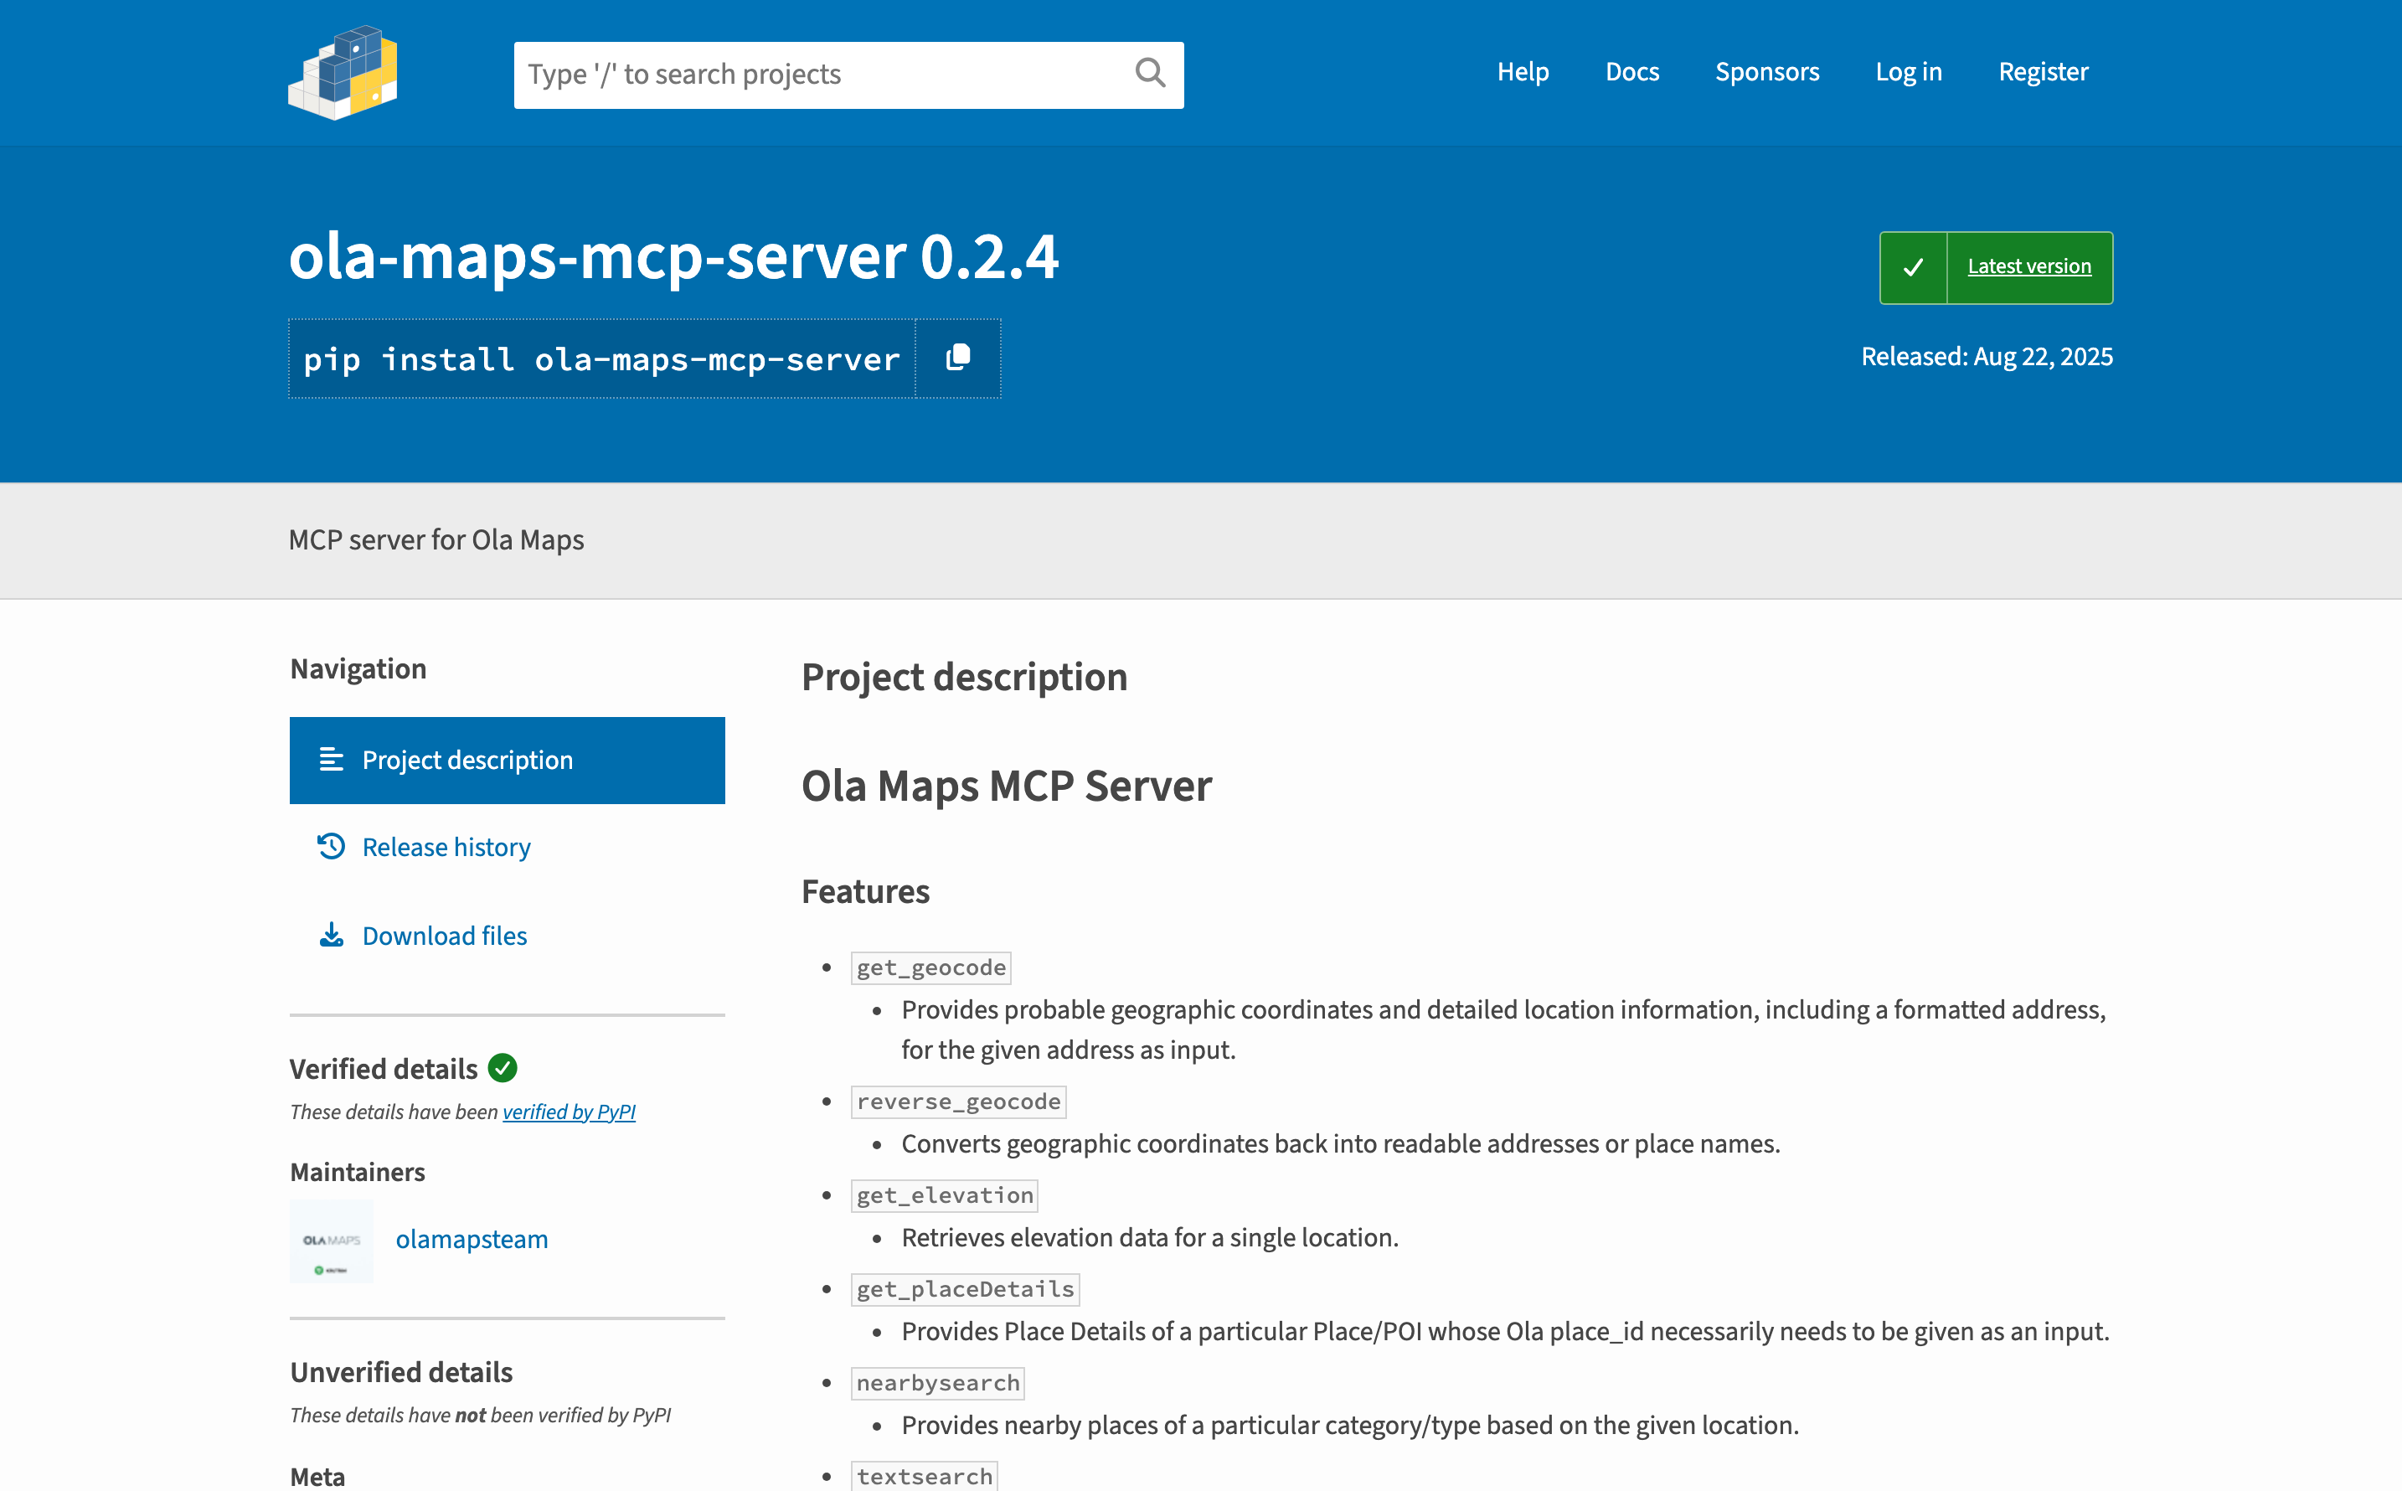Click the latest version checkmark icon
The height and width of the screenshot is (1491, 2402).
[1913, 267]
